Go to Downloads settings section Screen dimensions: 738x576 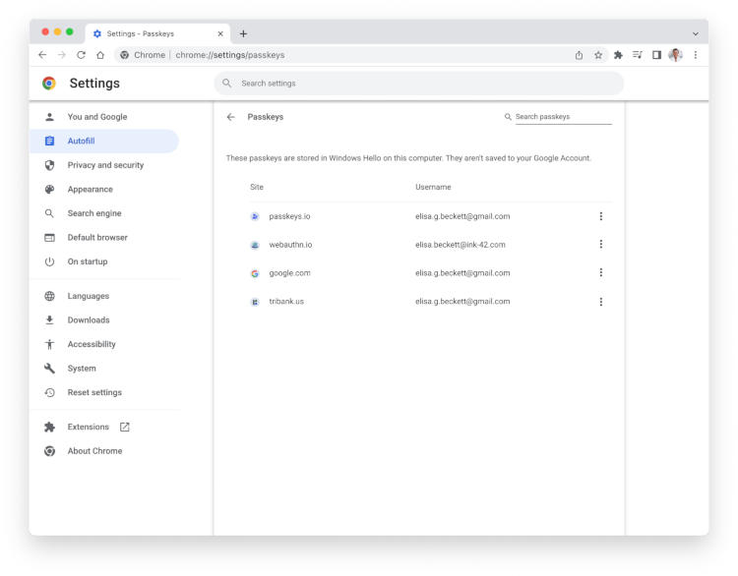click(x=89, y=320)
